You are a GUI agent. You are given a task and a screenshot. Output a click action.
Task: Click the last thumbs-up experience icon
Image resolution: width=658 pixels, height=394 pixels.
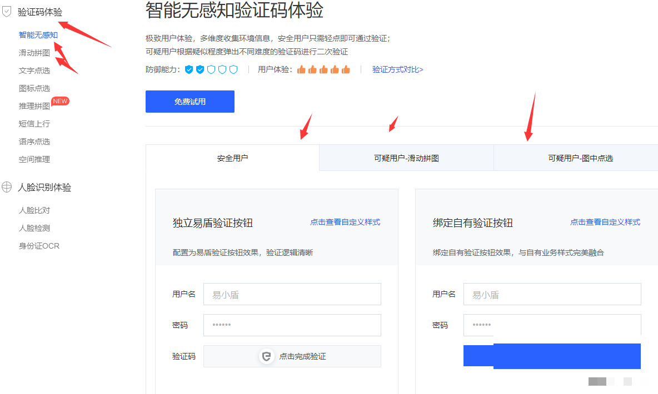[346, 69]
